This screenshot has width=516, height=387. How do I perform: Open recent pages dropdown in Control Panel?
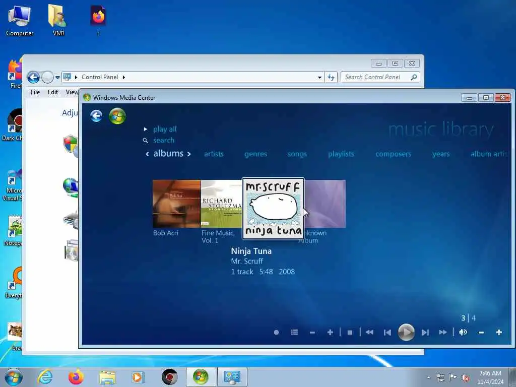[57, 78]
